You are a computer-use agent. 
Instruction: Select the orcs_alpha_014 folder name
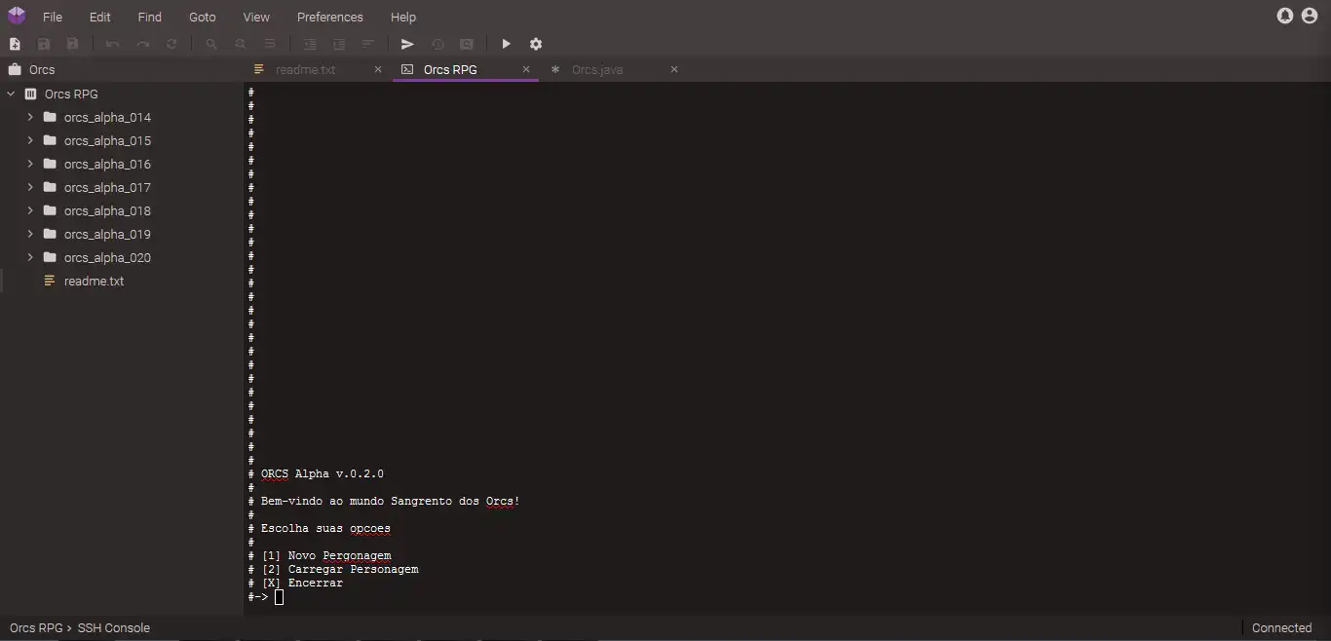[x=107, y=118]
